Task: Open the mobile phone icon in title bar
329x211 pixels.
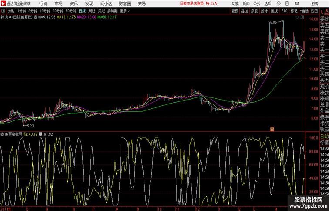Action: (x=287, y=3)
